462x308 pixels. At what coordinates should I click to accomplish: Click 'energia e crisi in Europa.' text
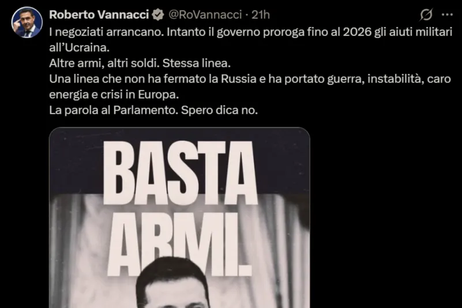114,95
